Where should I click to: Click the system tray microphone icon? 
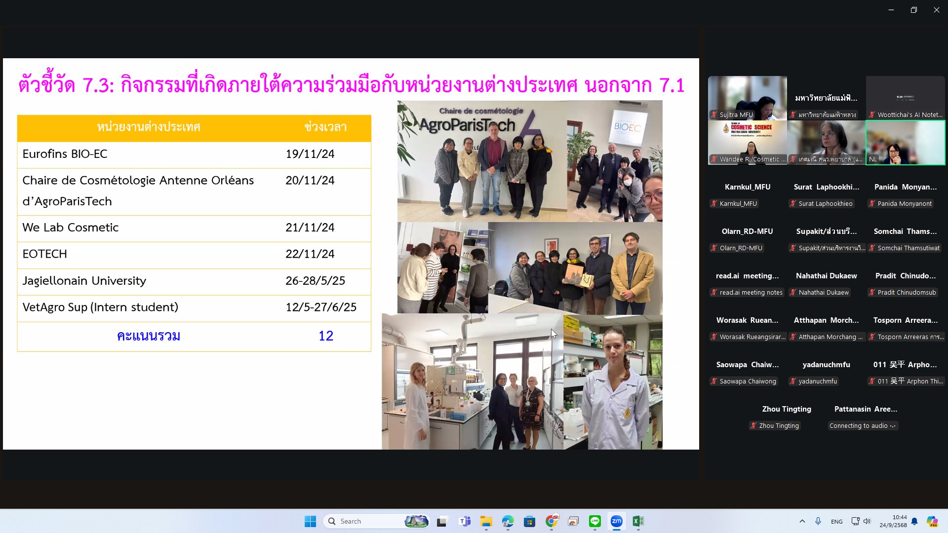pos(818,521)
